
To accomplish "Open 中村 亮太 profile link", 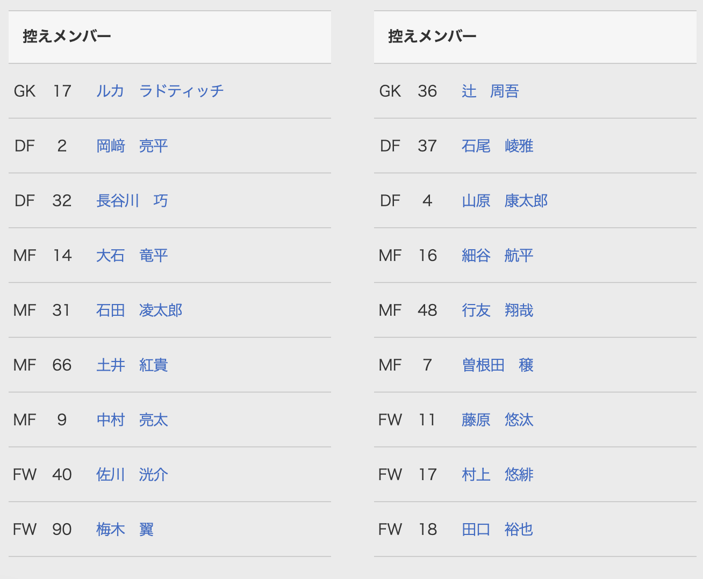I will [132, 420].
